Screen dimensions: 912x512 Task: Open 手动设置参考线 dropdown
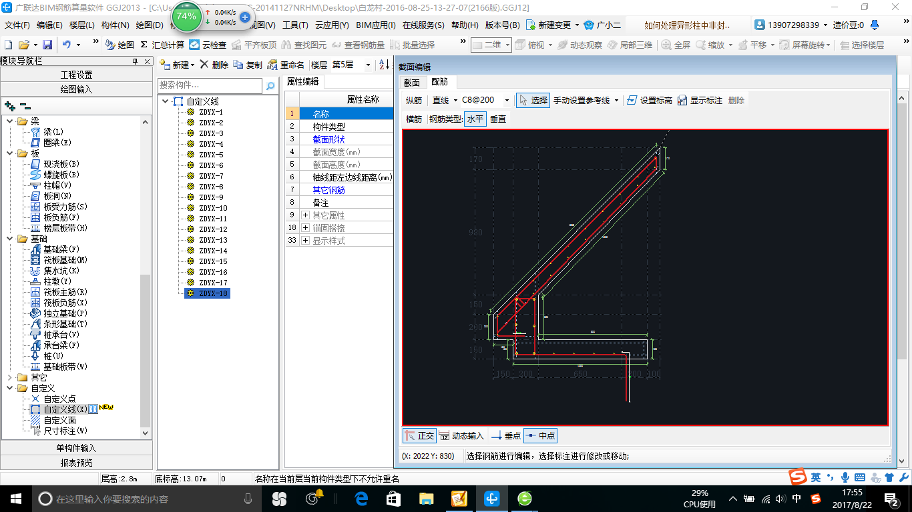click(x=616, y=100)
